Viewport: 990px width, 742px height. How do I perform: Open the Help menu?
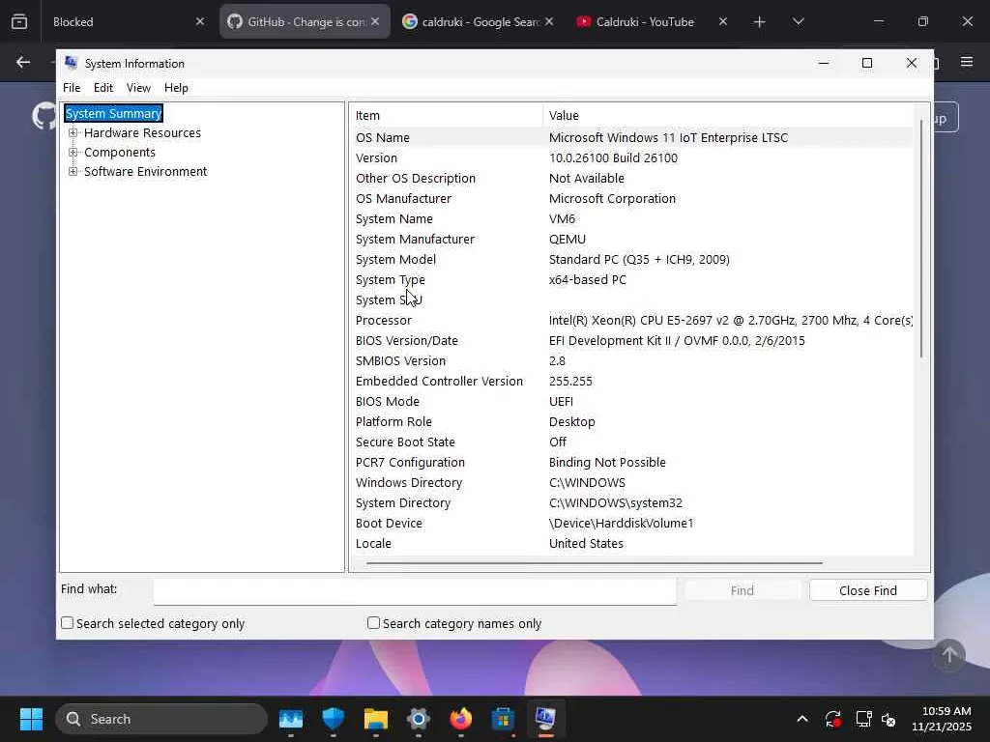pos(176,88)
